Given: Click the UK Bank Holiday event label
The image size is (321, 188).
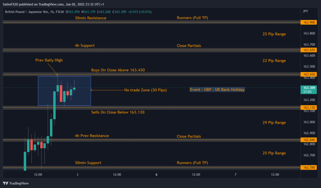Looking at the screenshot, I should tap(217, 89).
